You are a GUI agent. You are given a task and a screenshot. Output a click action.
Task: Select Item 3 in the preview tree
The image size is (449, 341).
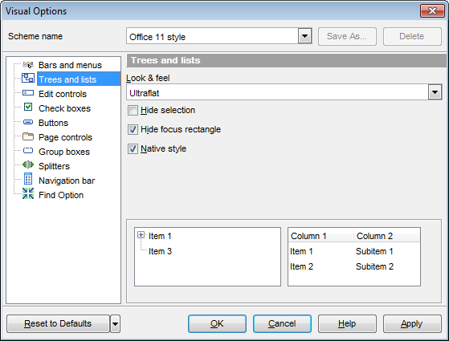(160, 251)
